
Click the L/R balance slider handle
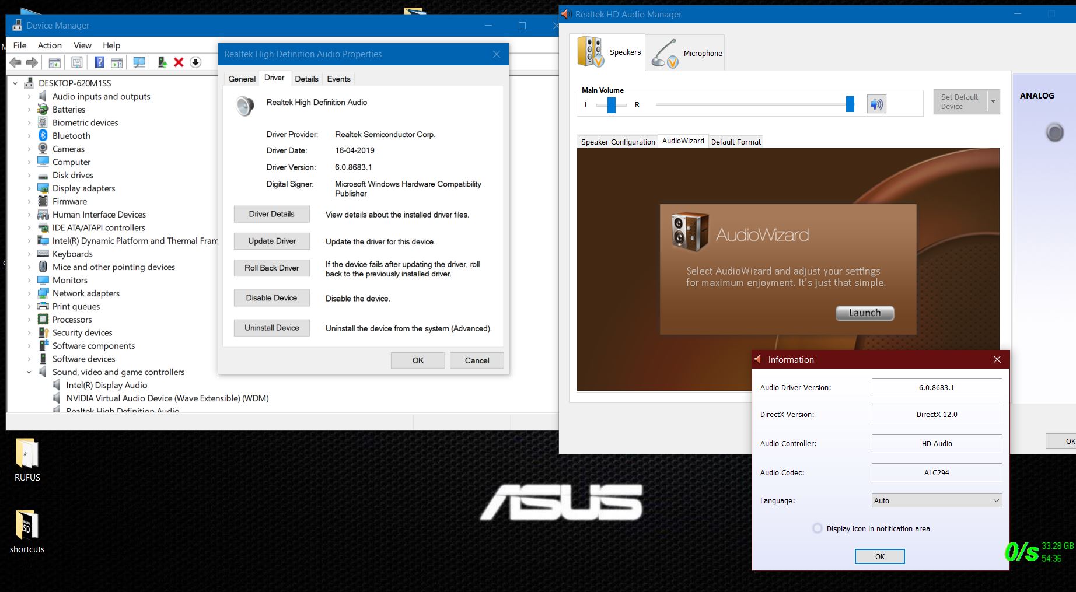pos(611,105)
